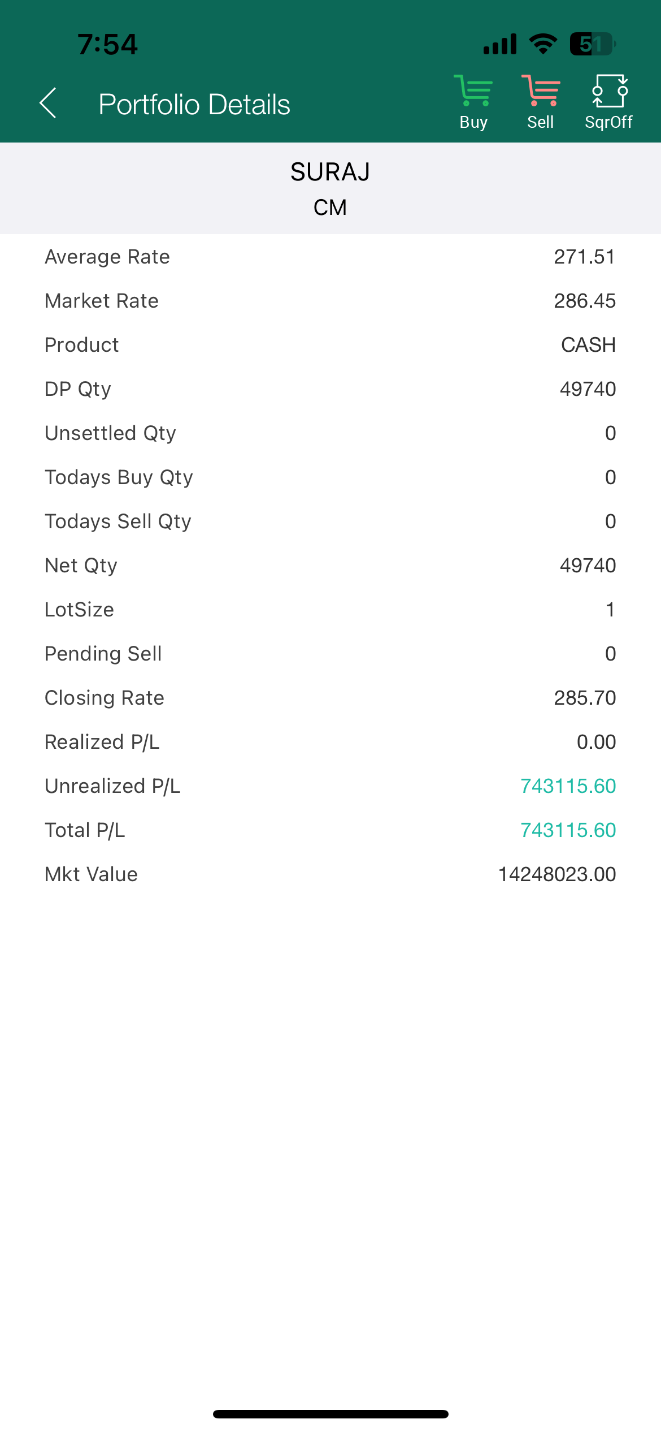Tap the DP Qty row
The height and width of the screenshot is (1432, 661).
point(330,389)
